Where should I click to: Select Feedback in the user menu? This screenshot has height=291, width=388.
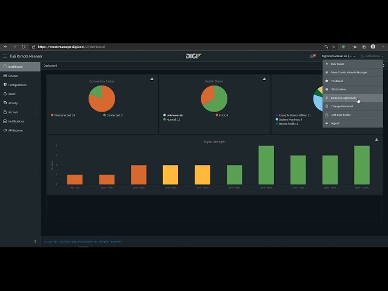pos(353,81)
